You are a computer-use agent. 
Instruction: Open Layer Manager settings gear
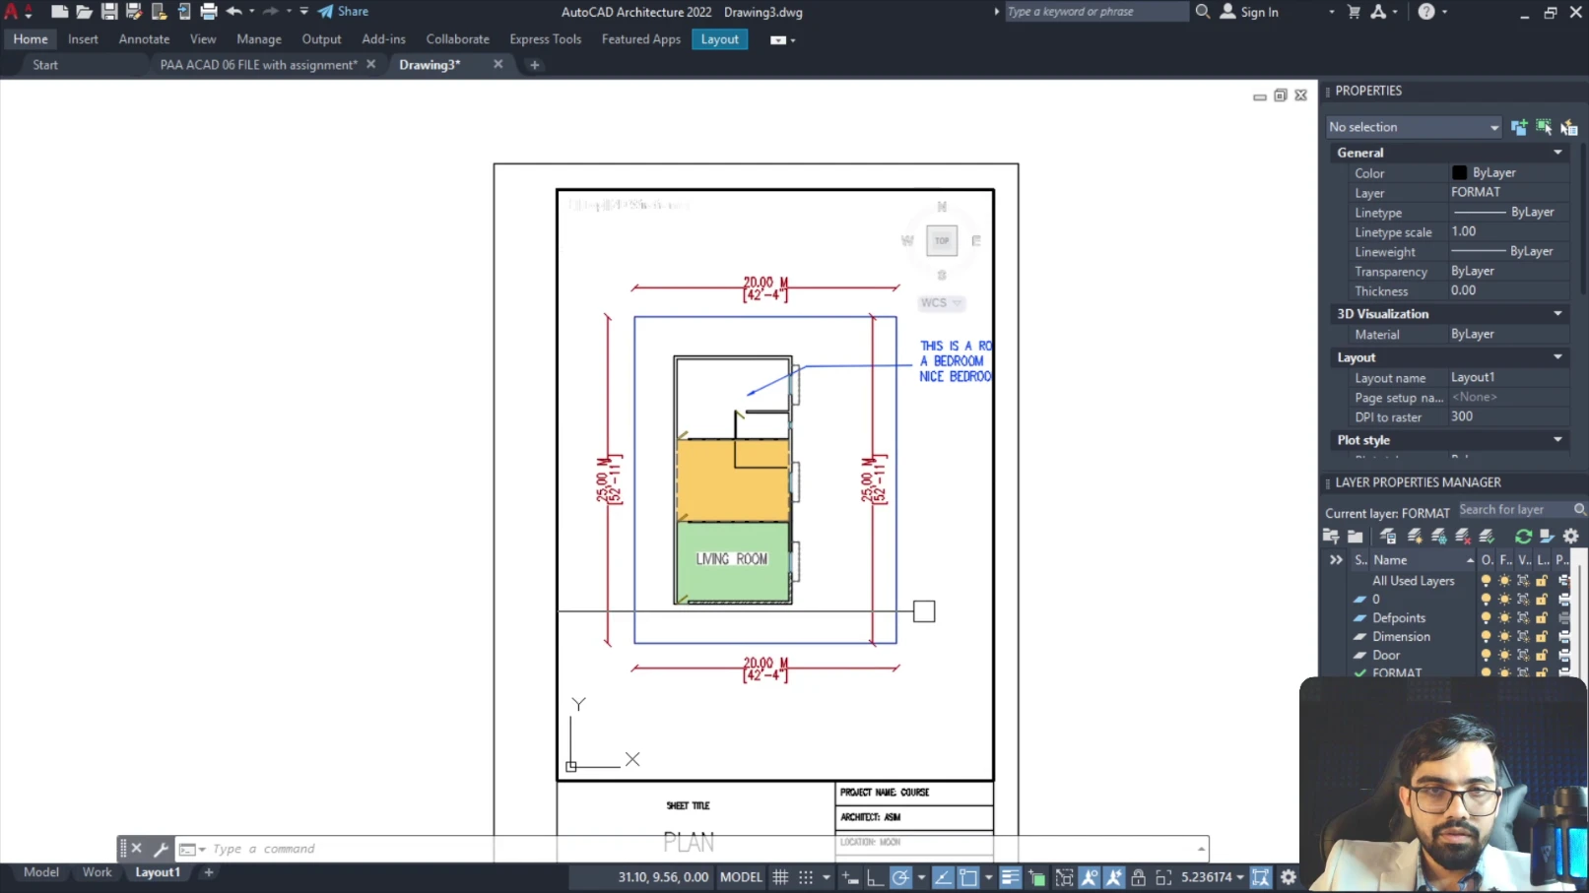(x=1571, y=537)
